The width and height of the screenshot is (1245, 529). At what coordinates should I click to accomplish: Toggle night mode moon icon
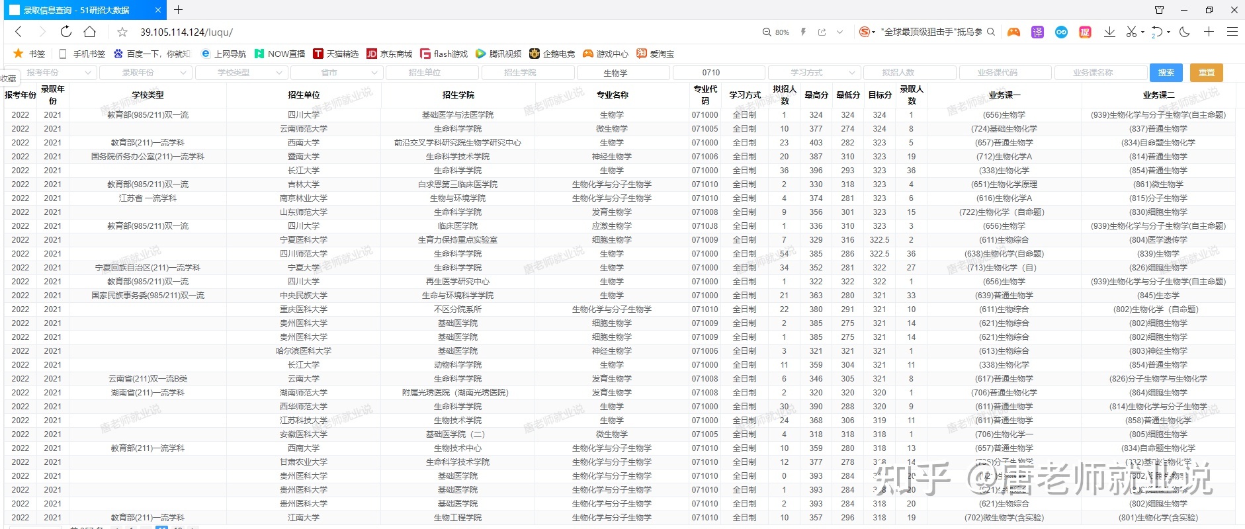(1185, 32)
